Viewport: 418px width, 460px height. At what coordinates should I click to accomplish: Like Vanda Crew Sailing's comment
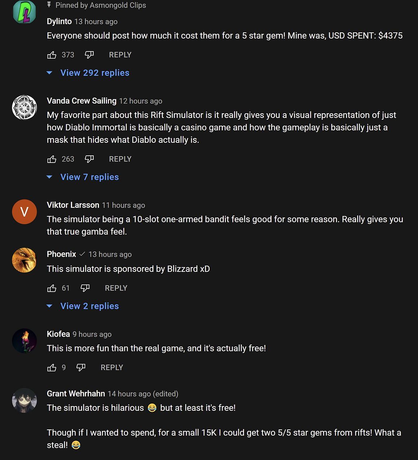52,159
